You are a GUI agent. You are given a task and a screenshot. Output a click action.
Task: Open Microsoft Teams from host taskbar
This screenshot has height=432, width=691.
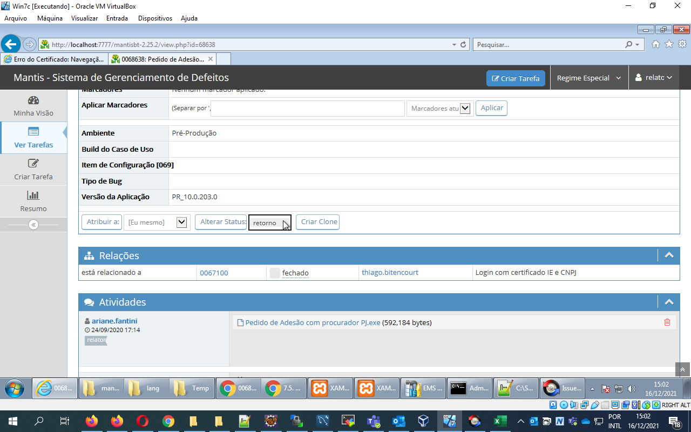[374, 421]
